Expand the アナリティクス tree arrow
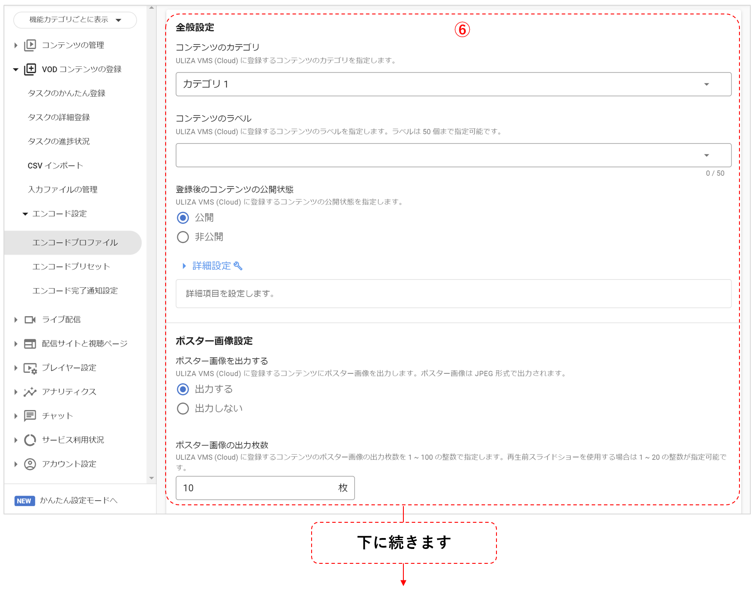The image size is (753, 590). (x=16, y=392)
